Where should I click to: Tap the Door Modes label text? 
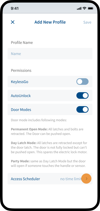[21, 110]
